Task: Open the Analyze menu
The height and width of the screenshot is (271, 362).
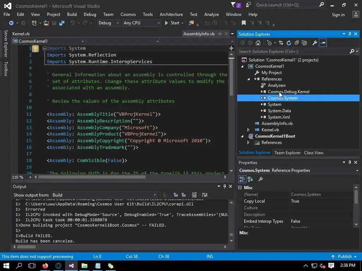Action: pos(211,14)
